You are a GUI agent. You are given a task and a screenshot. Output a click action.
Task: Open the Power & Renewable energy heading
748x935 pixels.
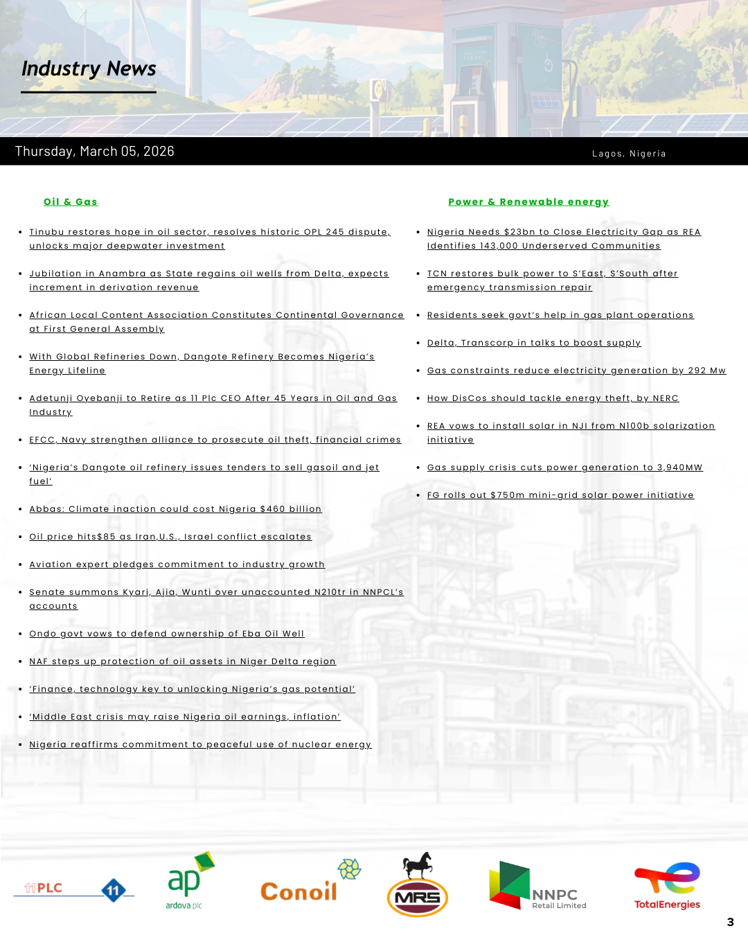(528, 202)
